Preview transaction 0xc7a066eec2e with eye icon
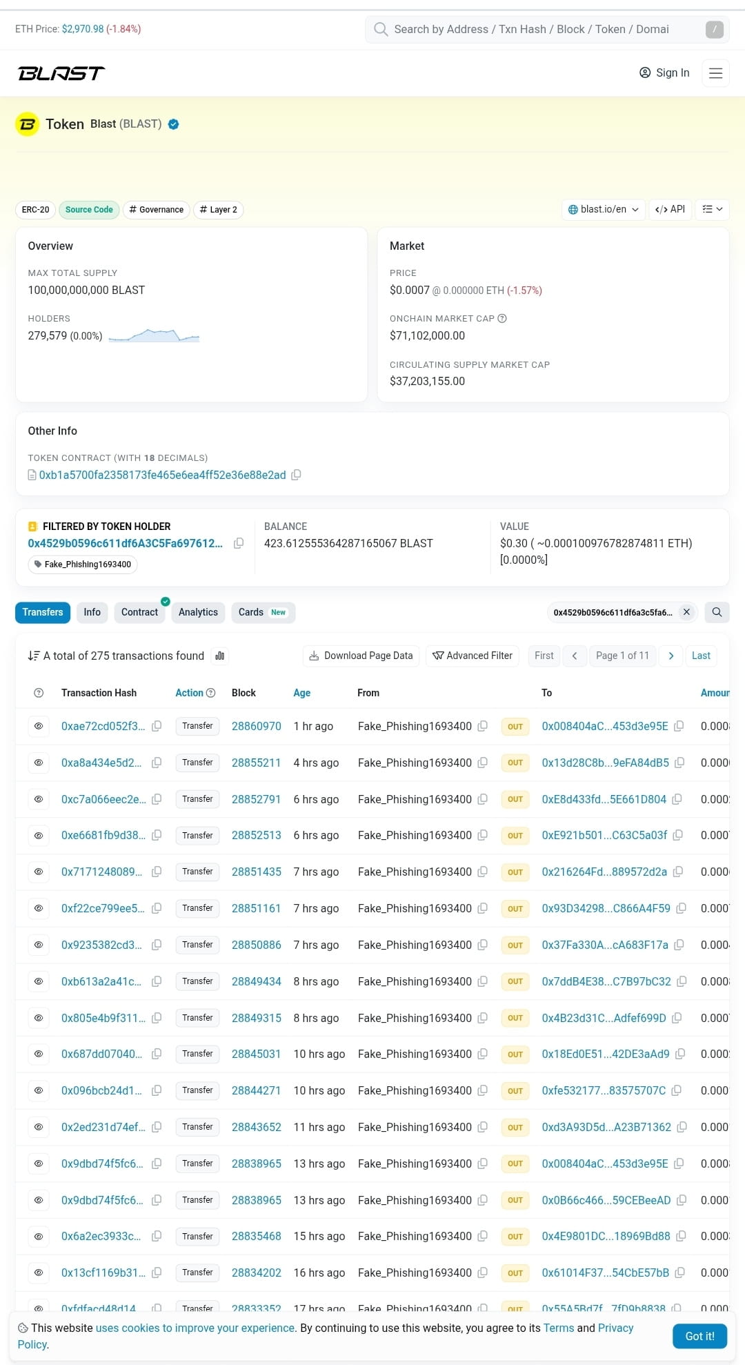Viewport: 745px width, 1365px height. coord(39,799)
